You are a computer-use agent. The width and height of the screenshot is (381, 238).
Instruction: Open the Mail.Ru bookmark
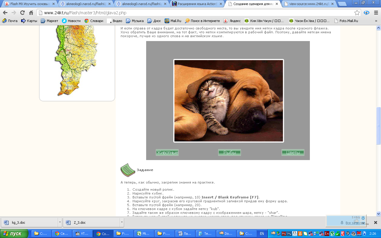(x=173, y=21)
